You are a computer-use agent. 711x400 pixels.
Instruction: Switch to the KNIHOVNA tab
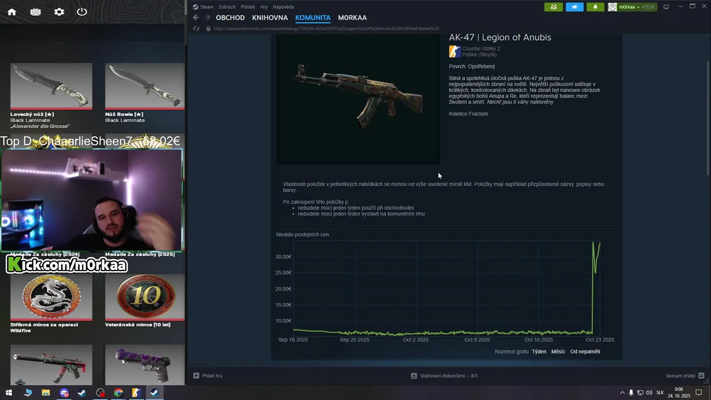[x=270, y=18]
